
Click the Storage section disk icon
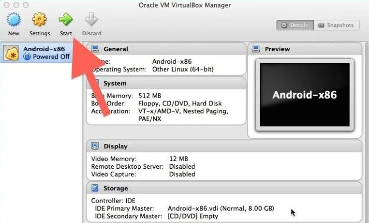tap(95, 188)
